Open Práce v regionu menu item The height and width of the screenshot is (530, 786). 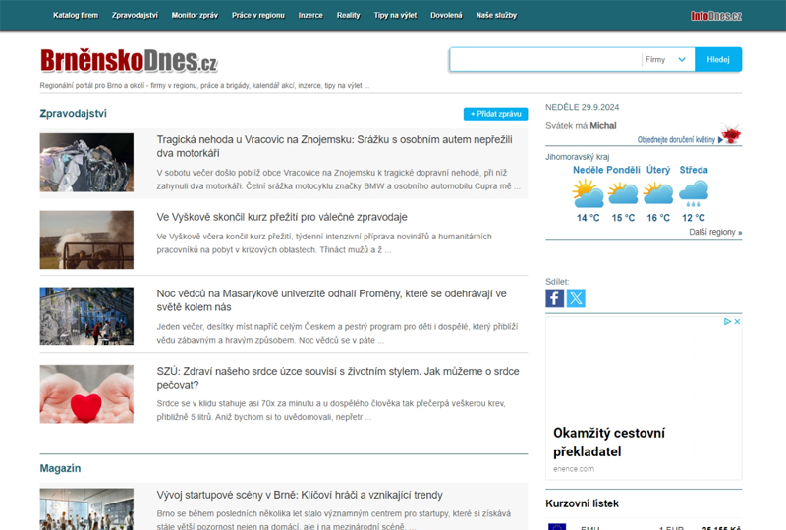(x=258, y=15)
